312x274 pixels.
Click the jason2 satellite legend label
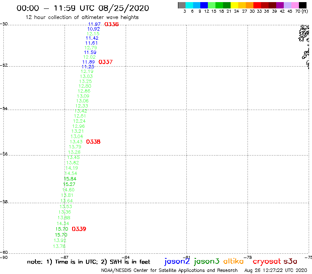click(177, 261)
